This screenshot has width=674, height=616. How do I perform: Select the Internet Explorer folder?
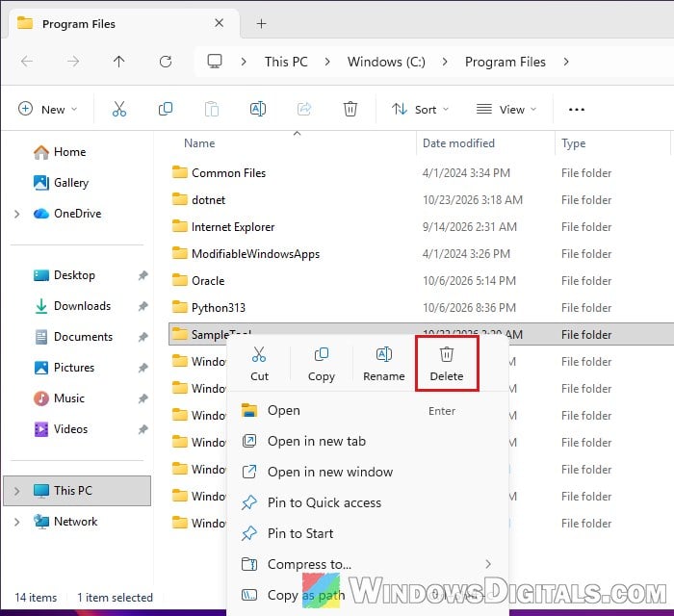click(x=233, y=227)
